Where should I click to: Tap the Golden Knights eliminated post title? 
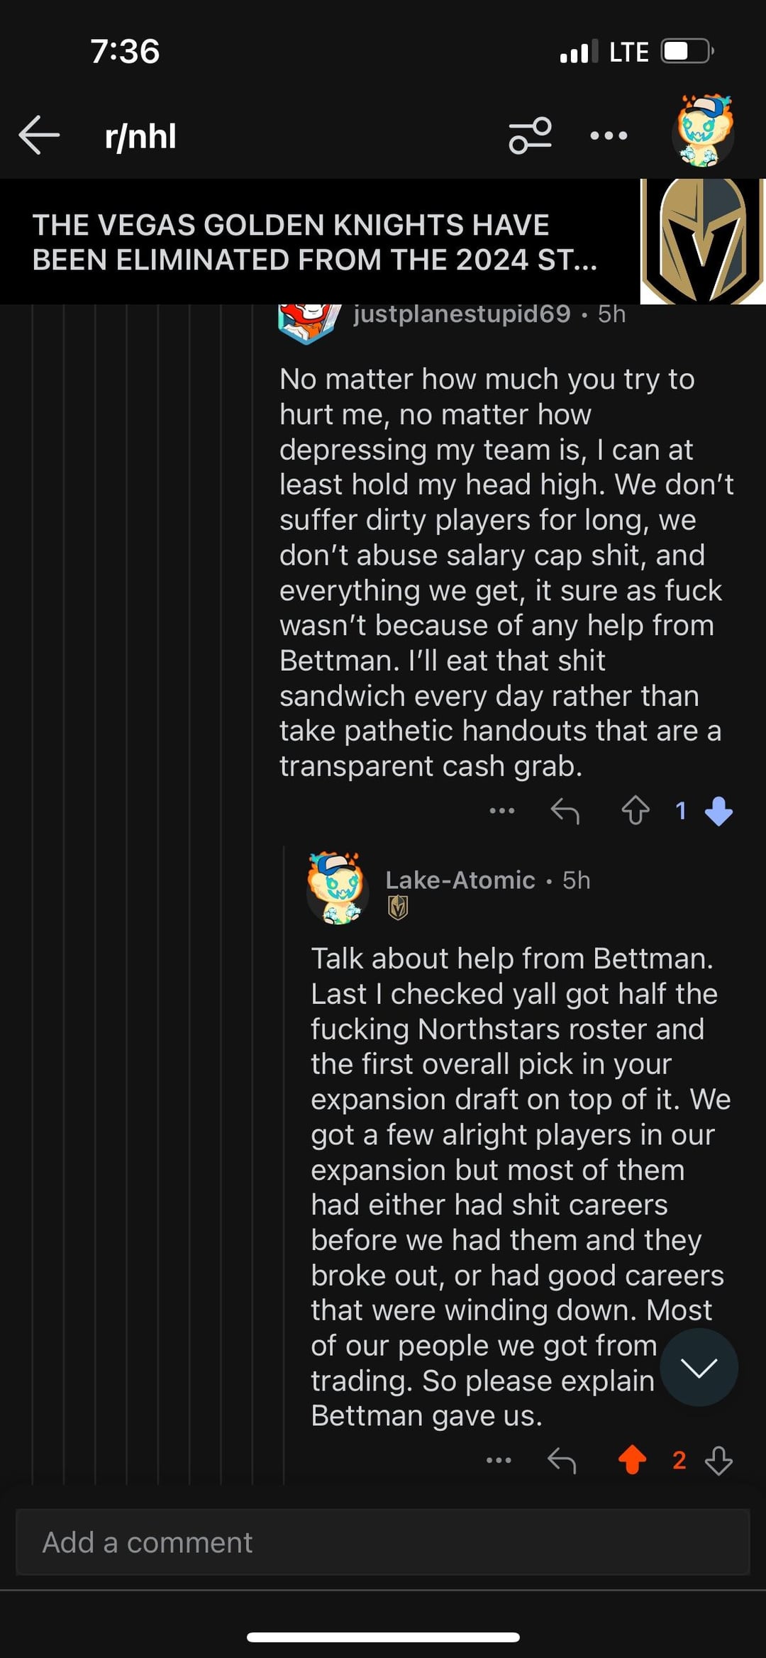[315, 243]
